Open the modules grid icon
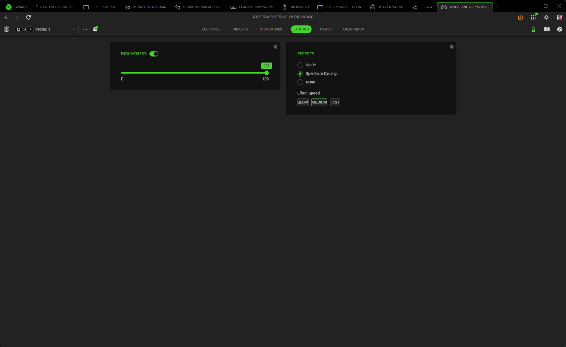Screen dimensions: 566x347 click(533, 17)
